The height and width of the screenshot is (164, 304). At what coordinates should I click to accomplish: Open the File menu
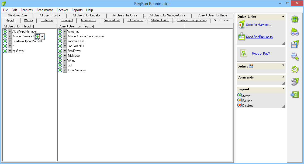(5, 10)
